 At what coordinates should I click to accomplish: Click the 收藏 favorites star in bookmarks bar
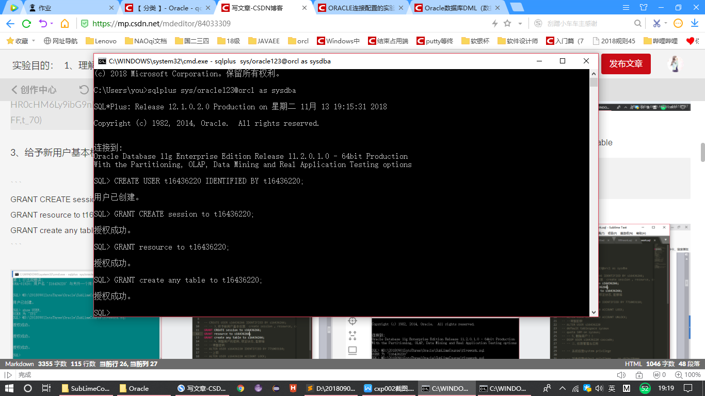pos(9,41)
